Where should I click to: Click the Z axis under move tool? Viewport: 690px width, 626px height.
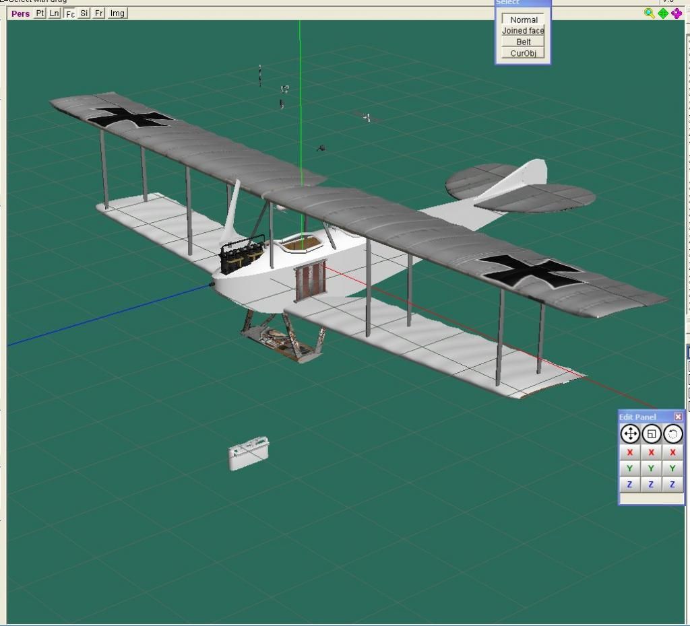pos(630,485)
